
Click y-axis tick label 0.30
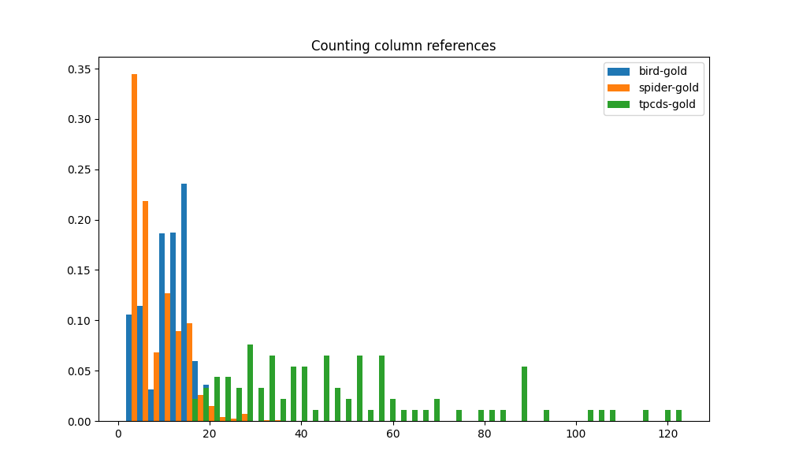(x=80, y=120)
